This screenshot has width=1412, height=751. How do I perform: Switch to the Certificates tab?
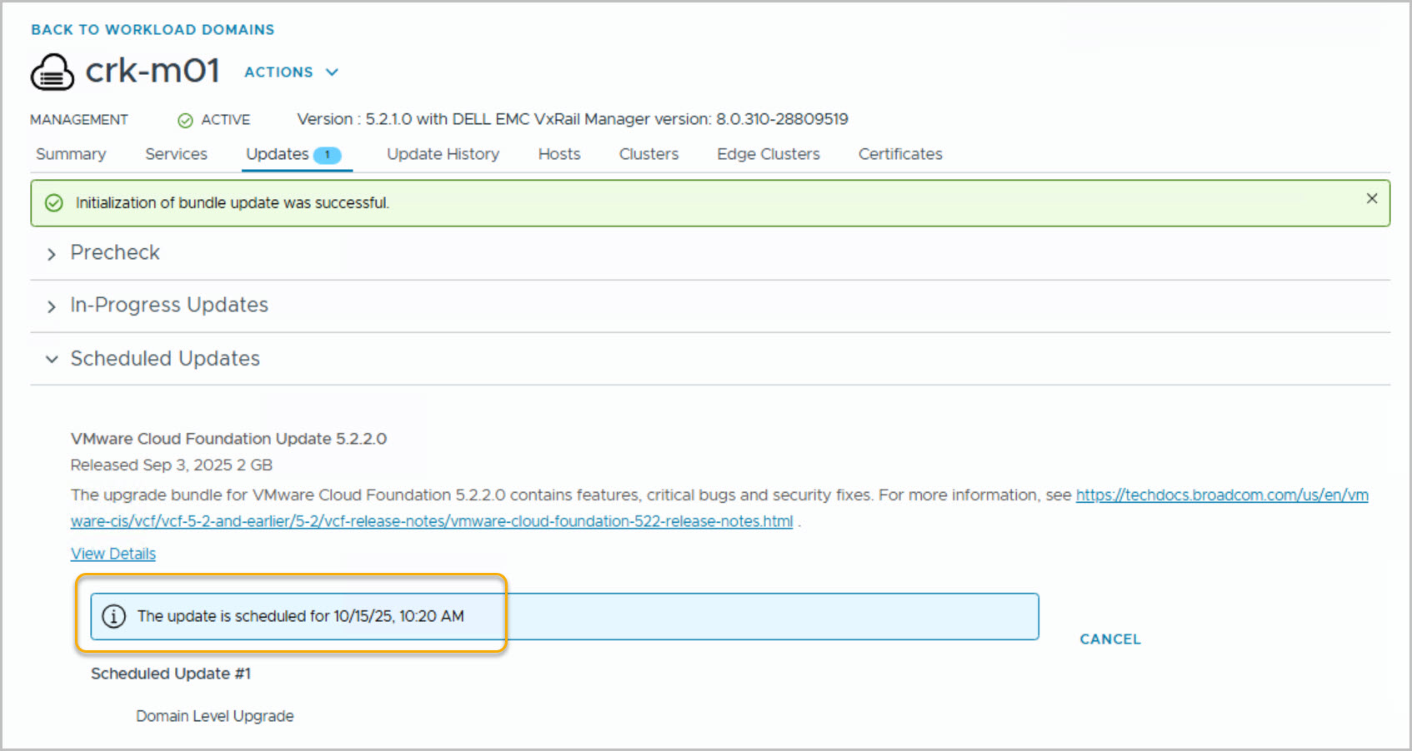pos(900,154)
